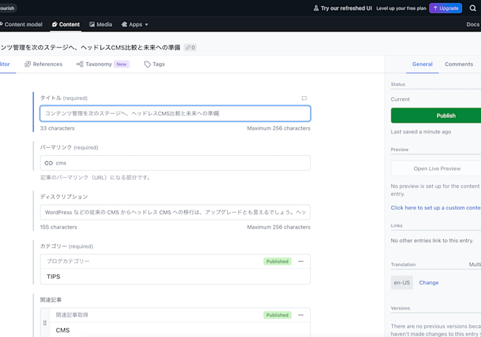
Task: Click Open Live Preview button
Action: (436, 168)
